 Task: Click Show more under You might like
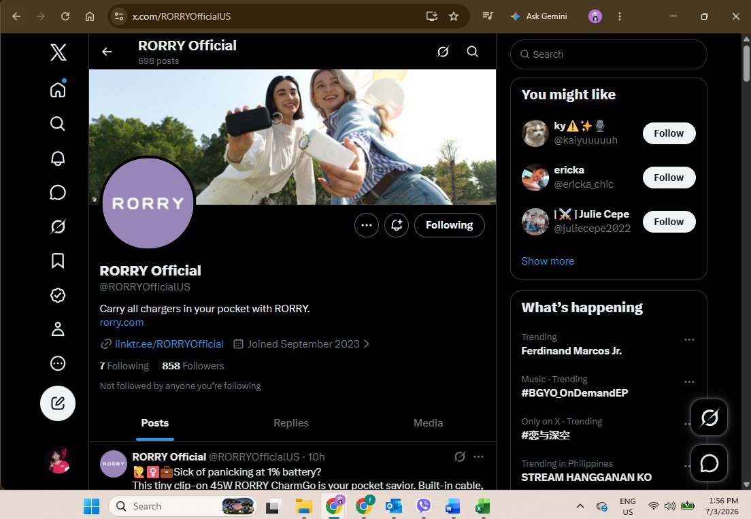coord(548,261)
